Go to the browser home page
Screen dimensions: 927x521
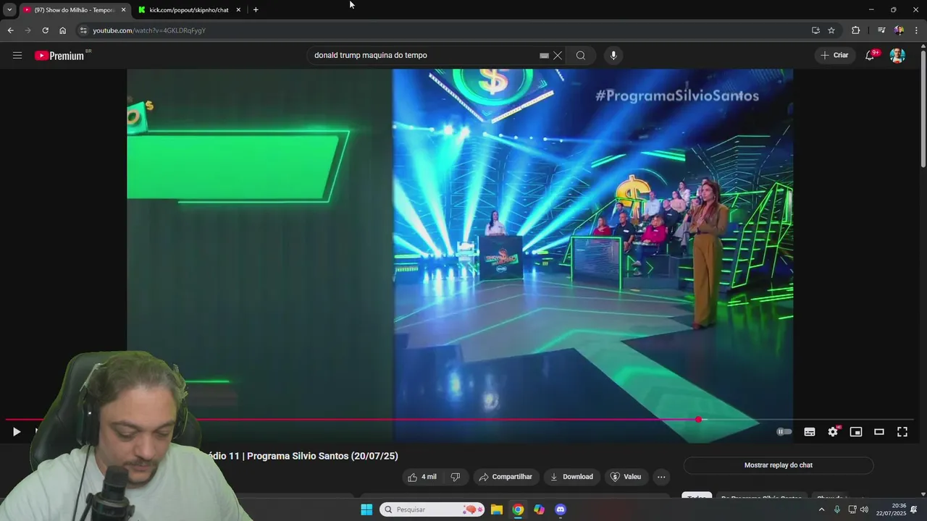pos(62,30)
